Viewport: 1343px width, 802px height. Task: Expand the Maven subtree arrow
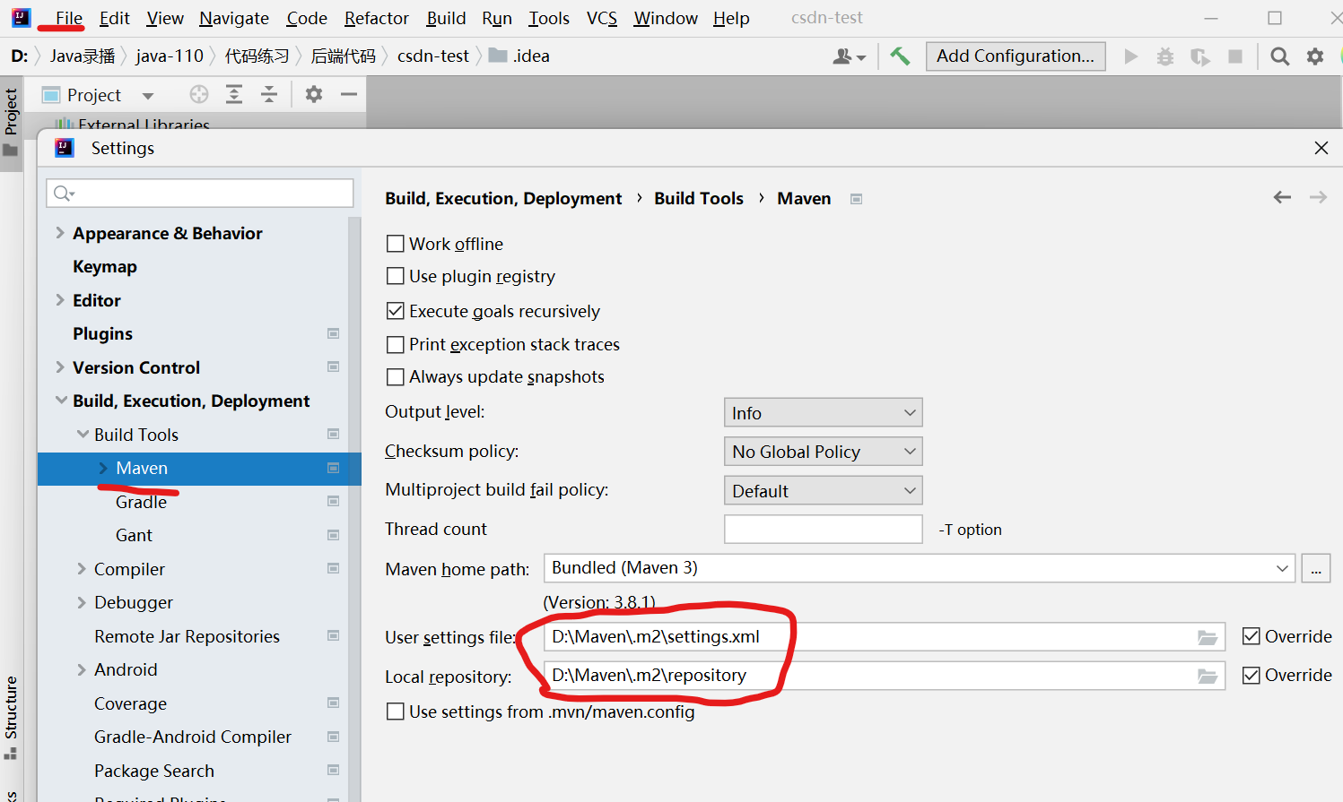[102, 468]
